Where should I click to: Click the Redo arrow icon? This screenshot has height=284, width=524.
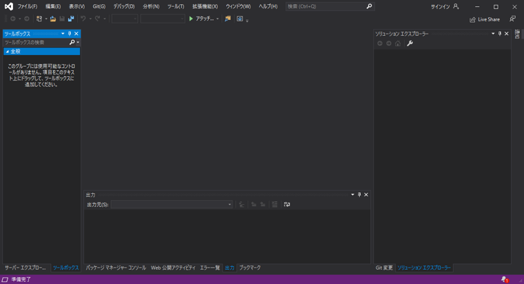[x=97, y=19]
